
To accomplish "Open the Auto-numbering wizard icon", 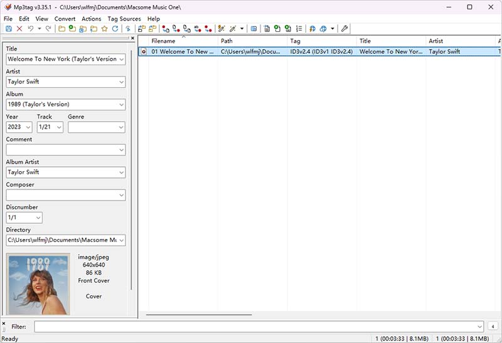I will pos(299,29).
